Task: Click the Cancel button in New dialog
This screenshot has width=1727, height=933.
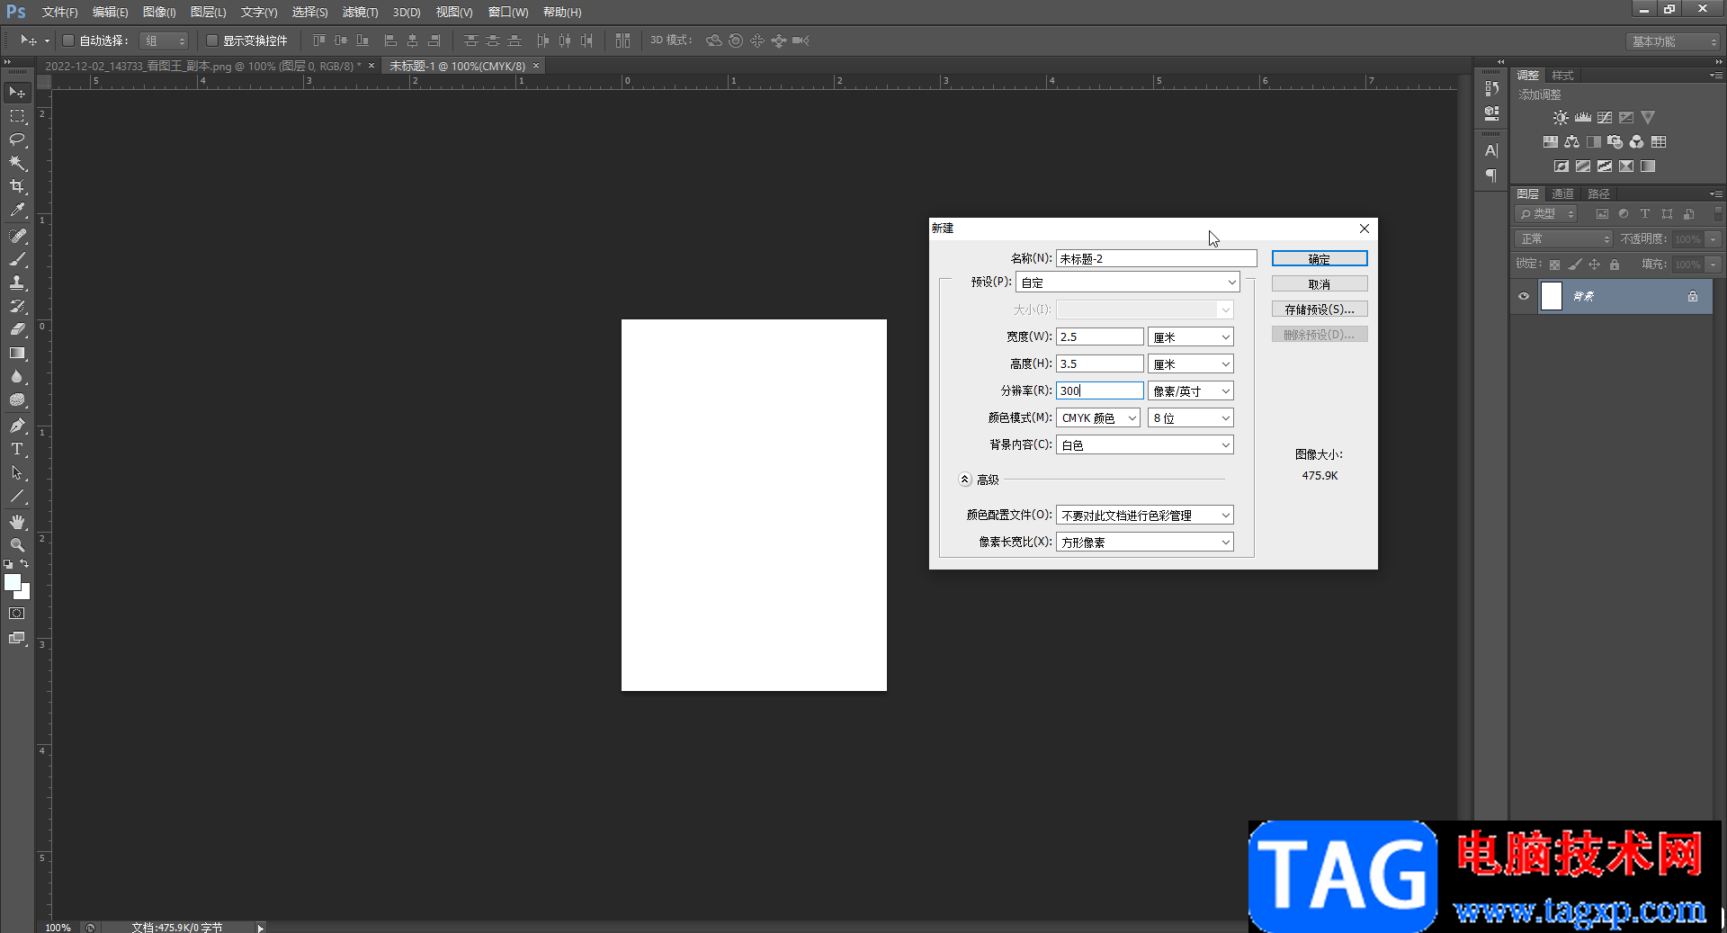Action: coord(1320,283)
